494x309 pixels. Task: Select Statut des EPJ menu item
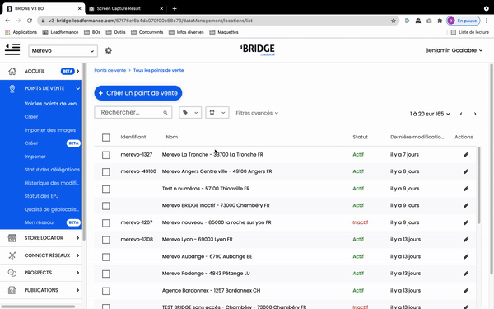coord(41,196)
